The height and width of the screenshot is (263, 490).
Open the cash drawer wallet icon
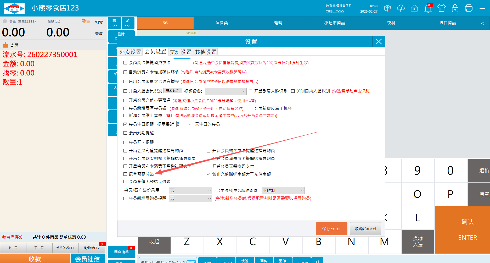point(414,8)
